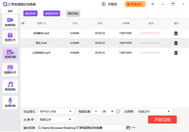This screenshot has width=189, height=132.
Task: Click the 添加文件夹 button
Action: tap(52, 13)
